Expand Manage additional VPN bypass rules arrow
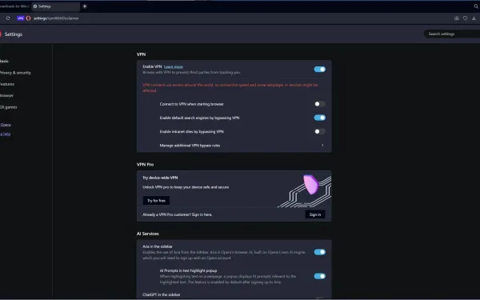480x300 pixels. pos(322,145)
